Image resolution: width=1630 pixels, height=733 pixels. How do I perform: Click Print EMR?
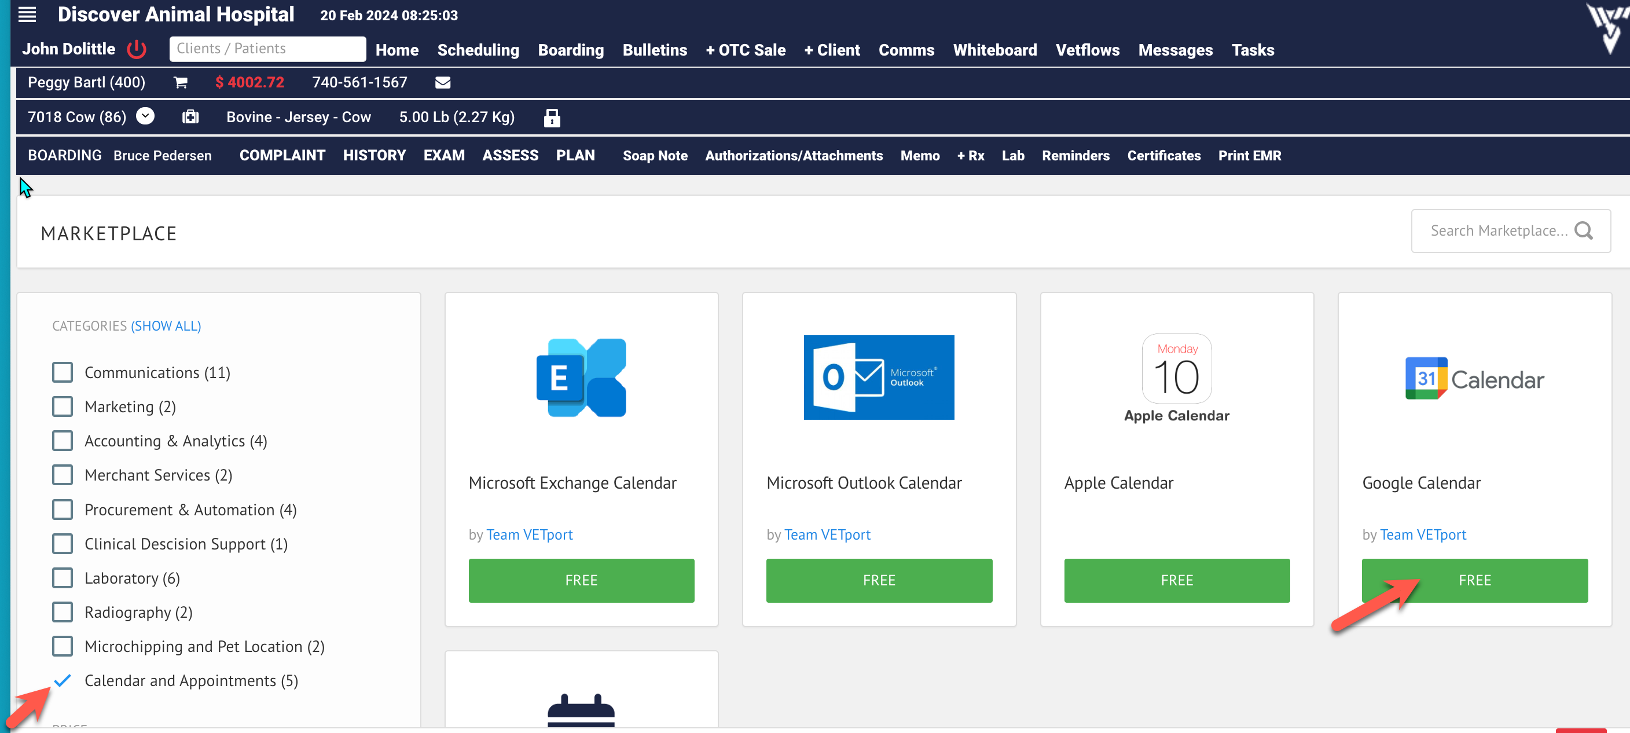click(x=1249, y=156)
